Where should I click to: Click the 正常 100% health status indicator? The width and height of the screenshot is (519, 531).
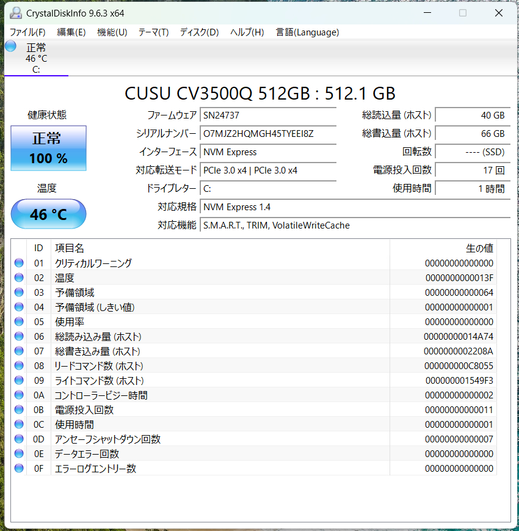(48, 148)
